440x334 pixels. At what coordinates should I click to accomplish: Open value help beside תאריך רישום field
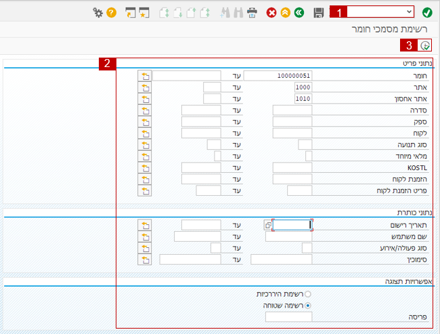pos(267,226)
